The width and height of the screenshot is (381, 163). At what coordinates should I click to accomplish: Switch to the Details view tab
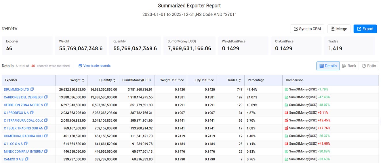(x=328, y=66)
